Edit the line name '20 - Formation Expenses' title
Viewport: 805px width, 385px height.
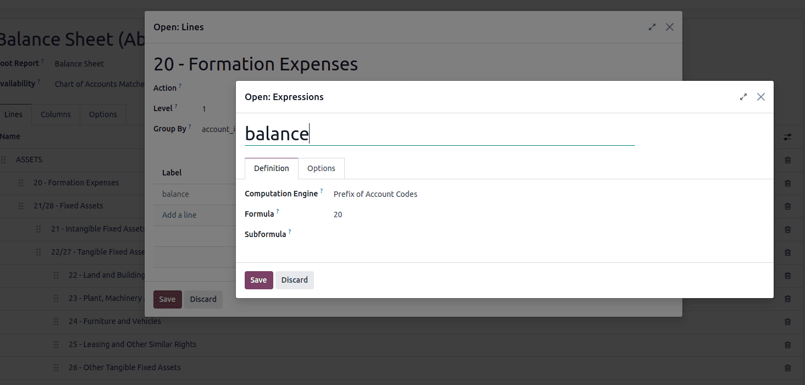256,64
